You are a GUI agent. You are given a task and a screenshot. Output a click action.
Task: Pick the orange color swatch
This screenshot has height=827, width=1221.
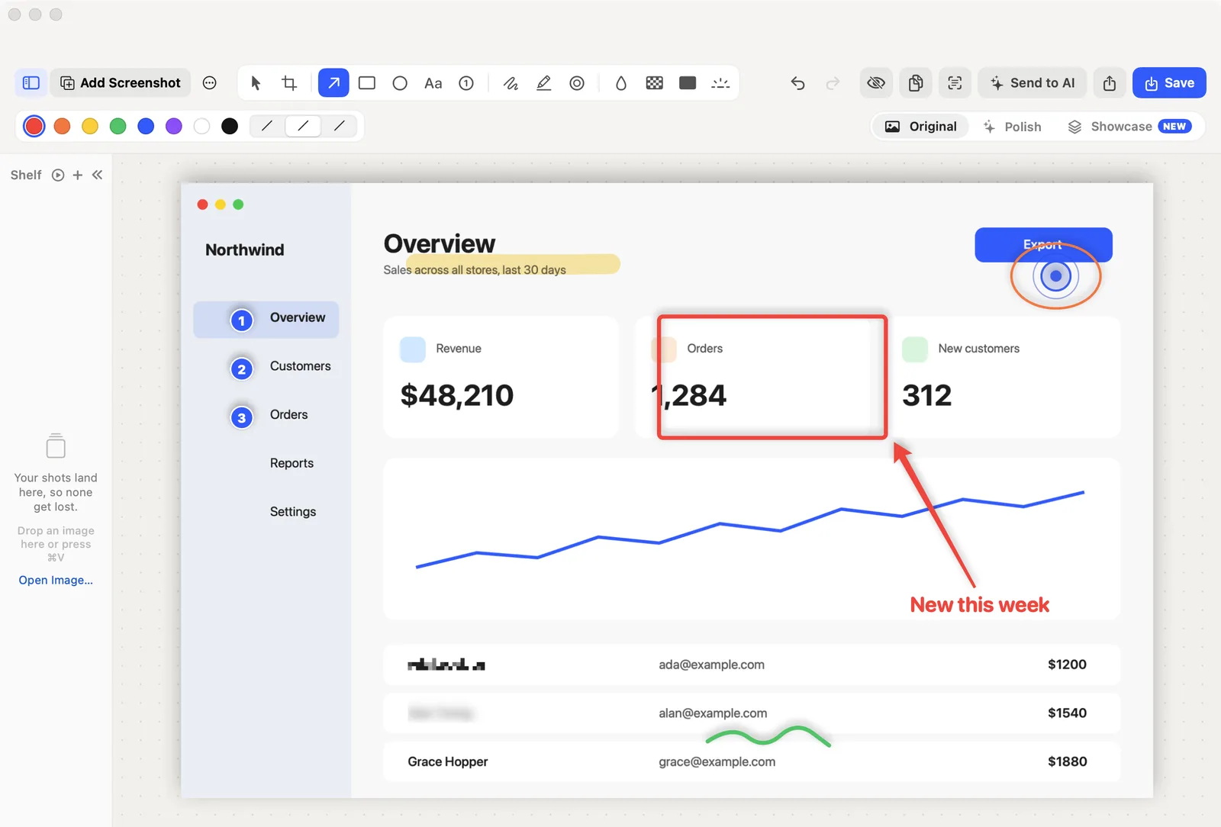point(63,126)
